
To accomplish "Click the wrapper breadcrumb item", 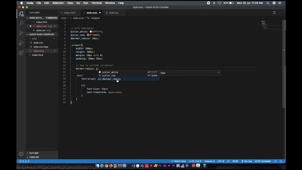I will [x=95, y=18].
